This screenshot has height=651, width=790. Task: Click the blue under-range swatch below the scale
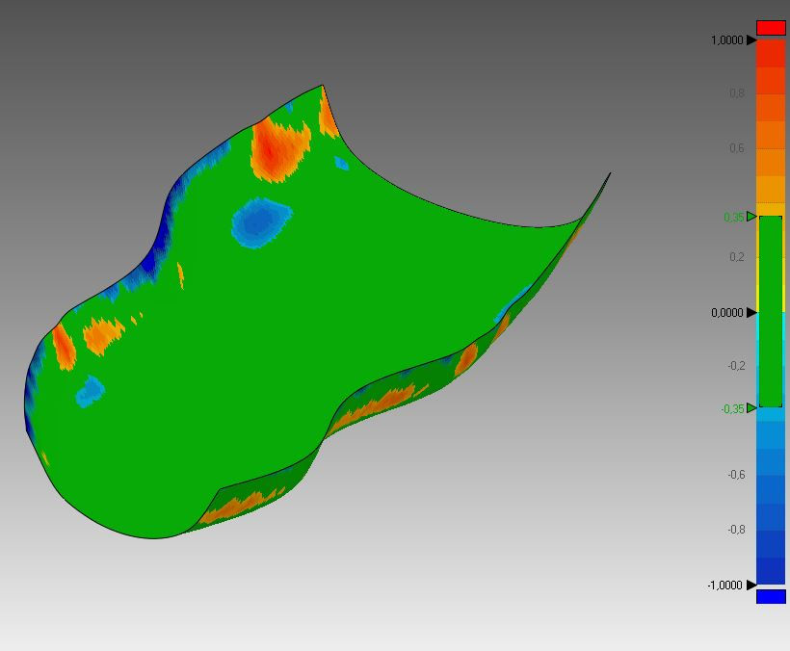[x=771, y=597]
